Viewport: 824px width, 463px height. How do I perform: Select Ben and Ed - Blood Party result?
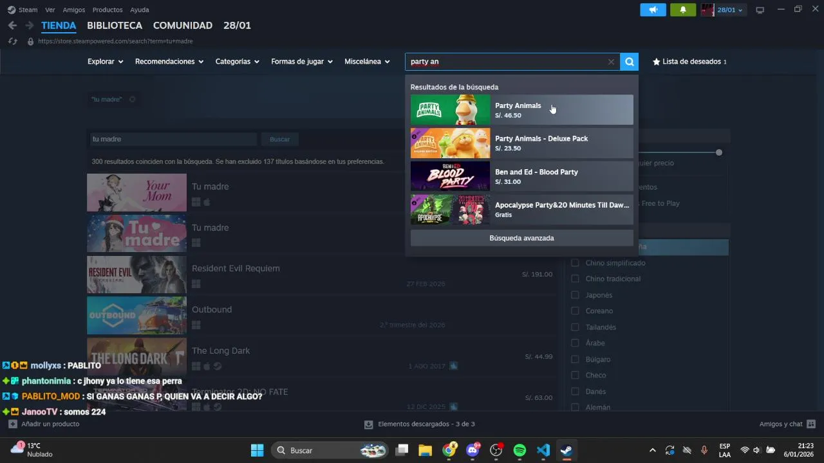click(521, 176)
